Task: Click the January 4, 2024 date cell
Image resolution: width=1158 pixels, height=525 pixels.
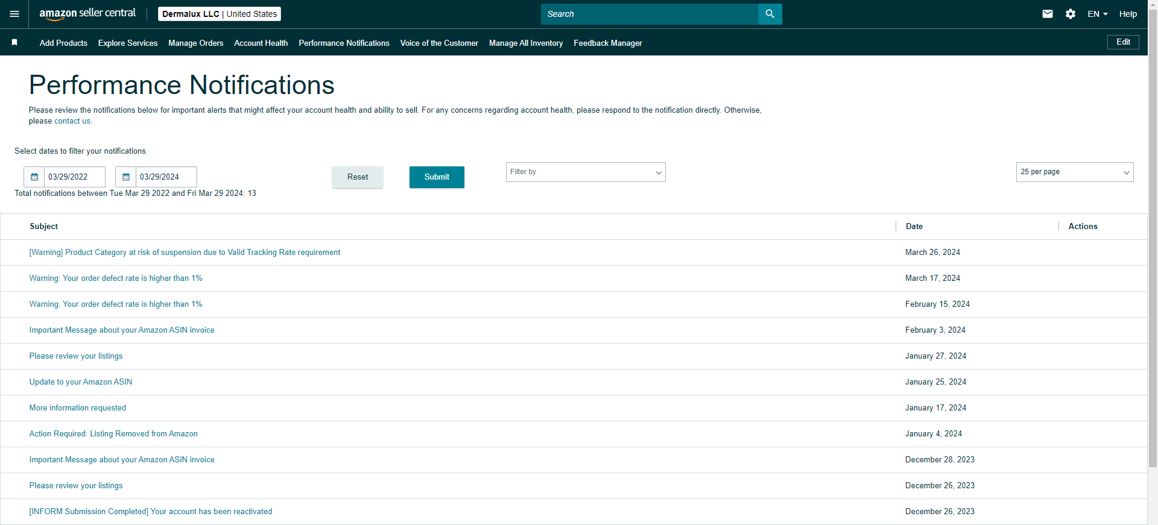Action: click(934, 434)
